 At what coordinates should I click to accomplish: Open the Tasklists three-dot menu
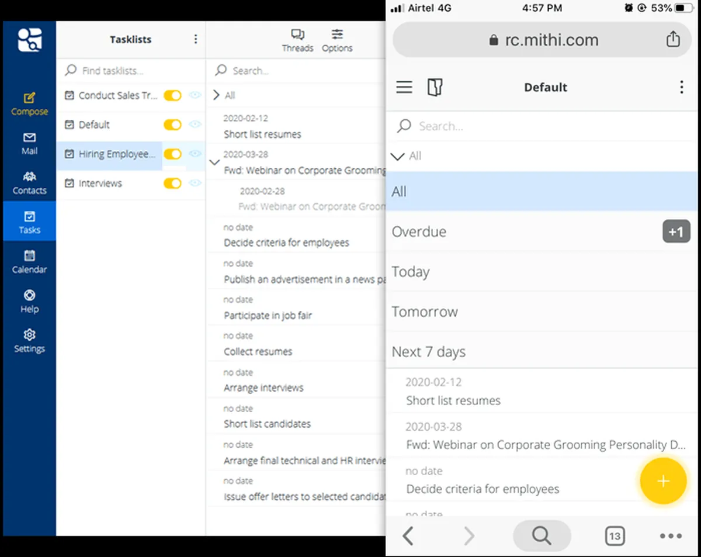click(x=195, y=39)
